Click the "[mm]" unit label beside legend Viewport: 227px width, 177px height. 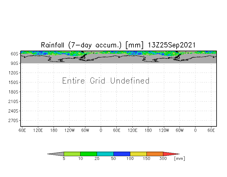click(180, 158)
